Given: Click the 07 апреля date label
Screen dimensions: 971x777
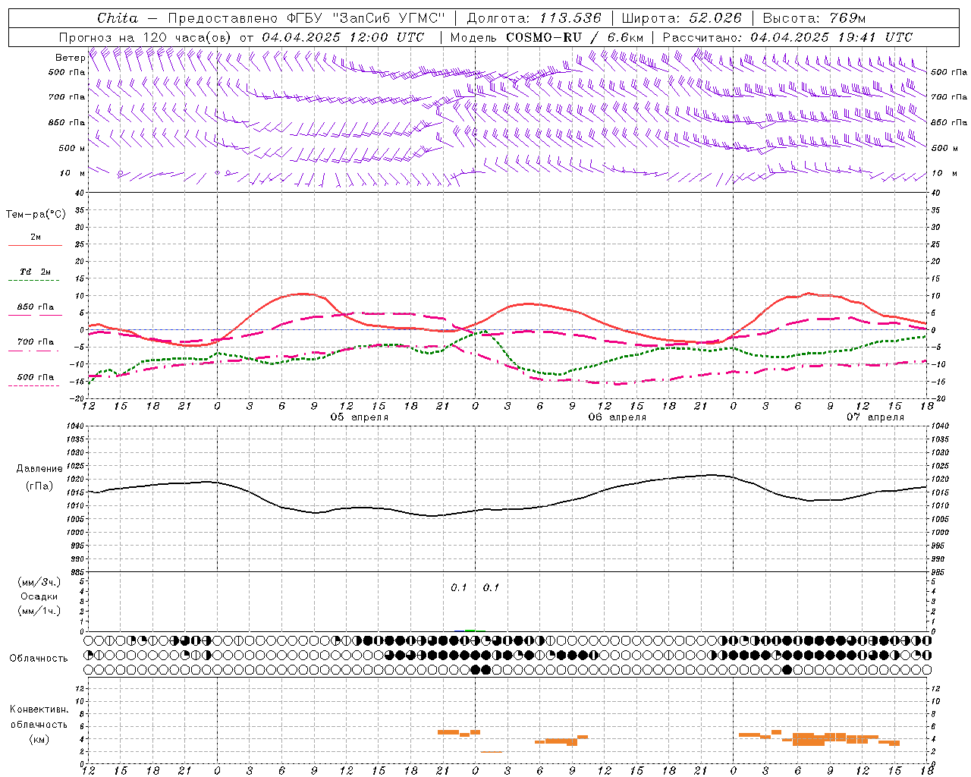Looking at the screenshot, I should click(875, 417).
